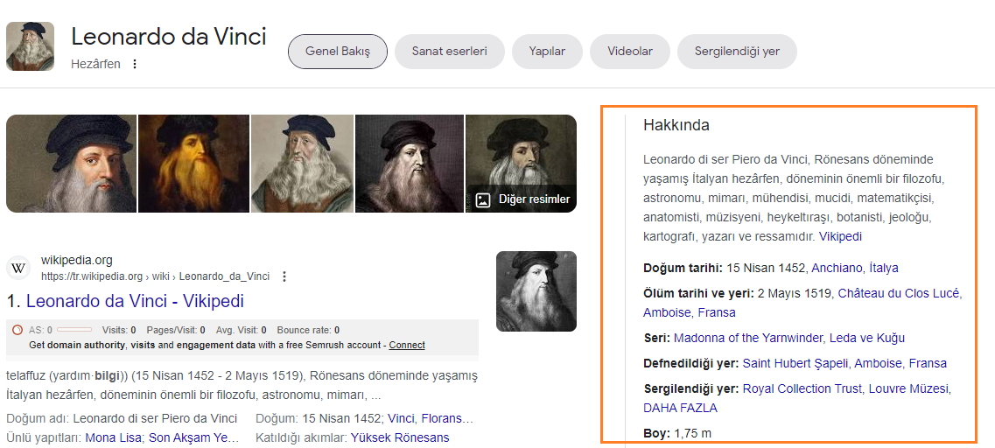Click the Semrush Connect link
This screenshot has width=995, height=448.
click(x=407, y=346)
